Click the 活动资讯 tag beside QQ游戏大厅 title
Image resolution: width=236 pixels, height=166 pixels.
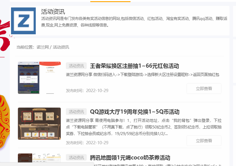[x=76, y=112]
